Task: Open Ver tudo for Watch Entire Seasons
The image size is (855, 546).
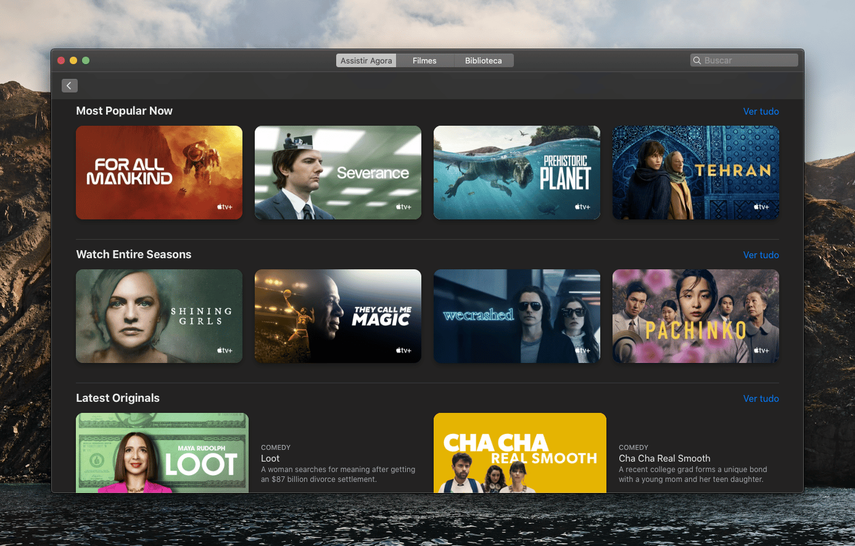Action: [x=761, y=255]
